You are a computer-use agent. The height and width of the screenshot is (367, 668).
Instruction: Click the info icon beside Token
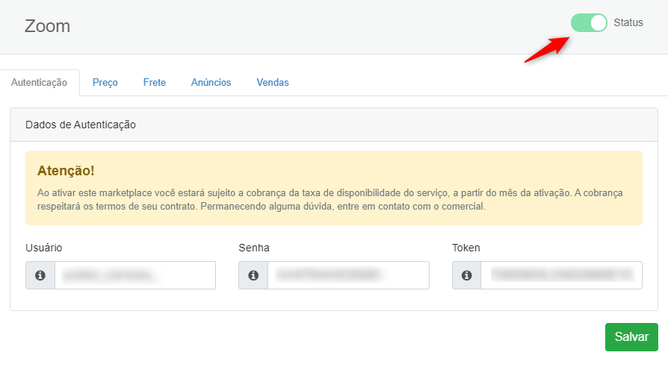coord(467,275)
